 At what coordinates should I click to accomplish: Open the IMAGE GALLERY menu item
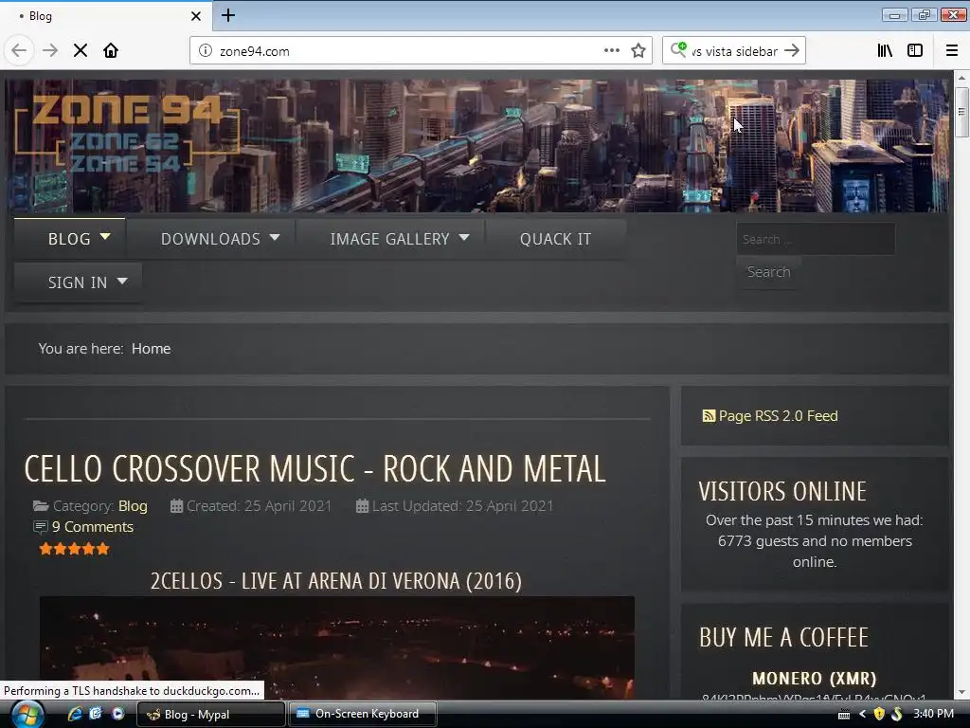(389, 239)
